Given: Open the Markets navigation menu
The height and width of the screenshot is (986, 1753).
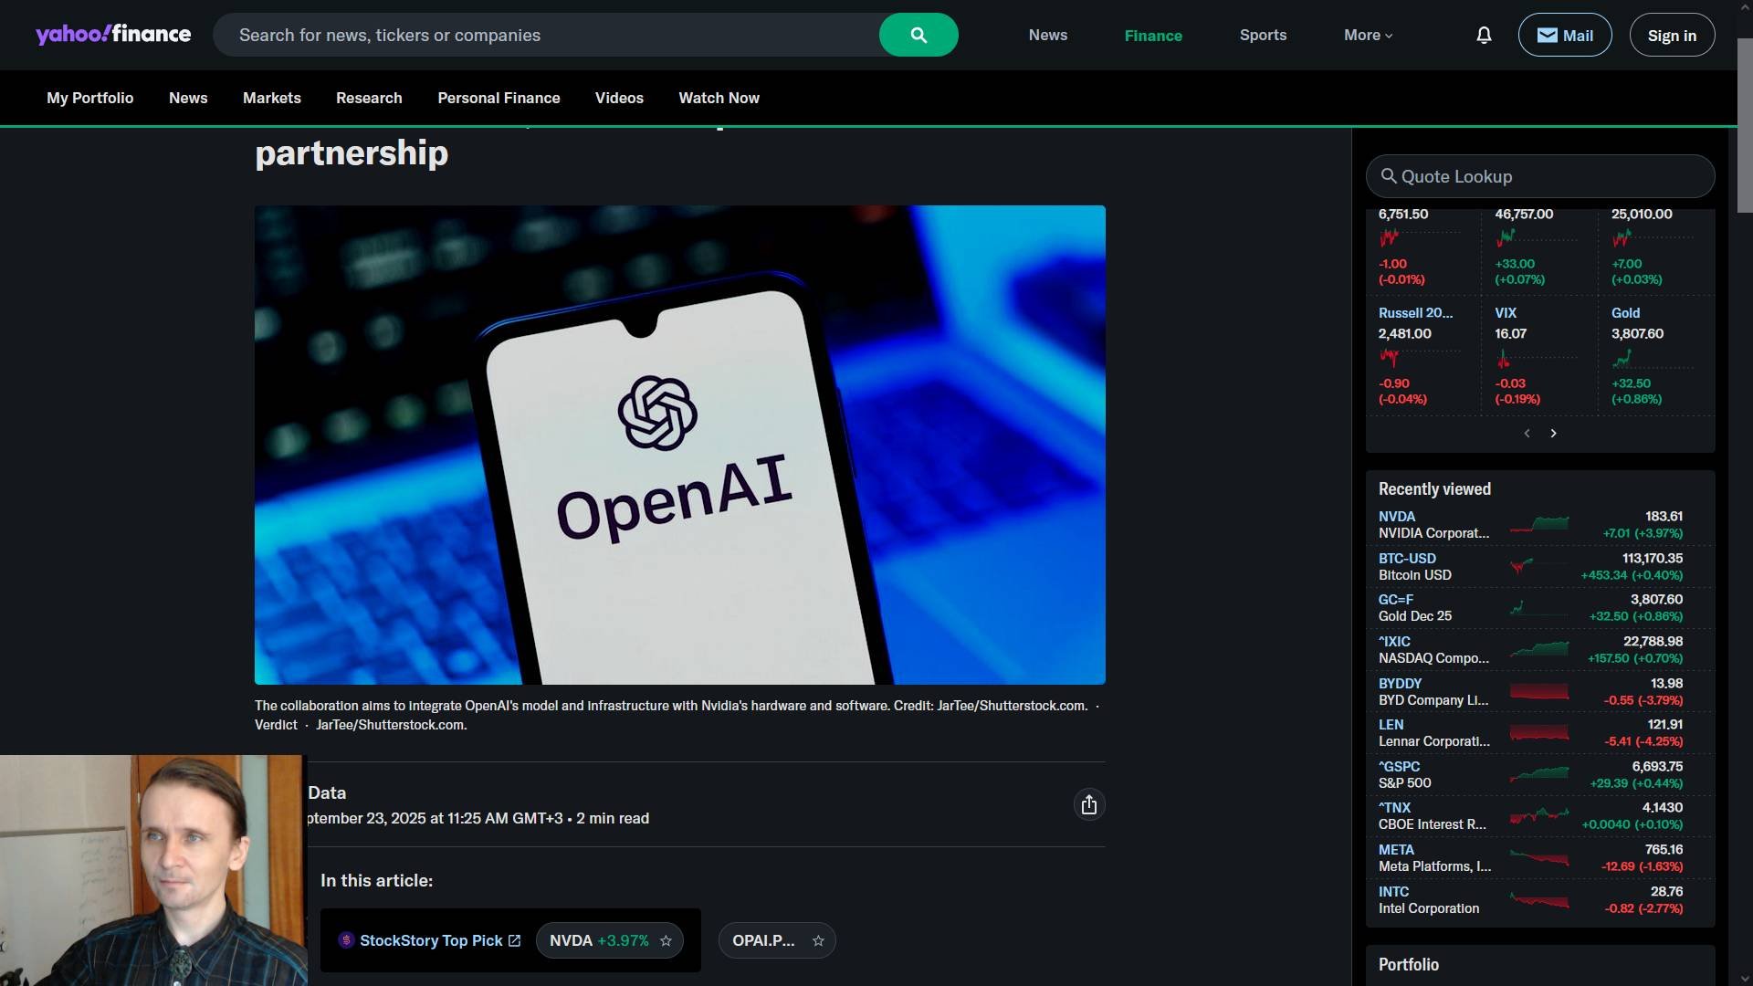Looking at the screenshot, I should point(271,98).
